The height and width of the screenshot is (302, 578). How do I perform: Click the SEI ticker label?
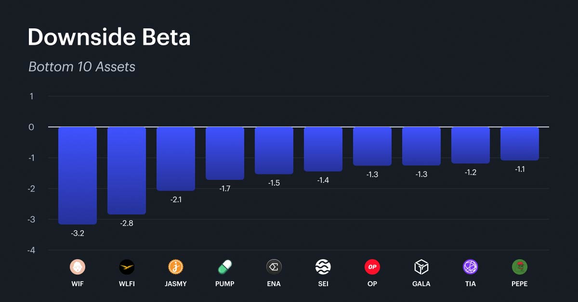coord(323,284)
